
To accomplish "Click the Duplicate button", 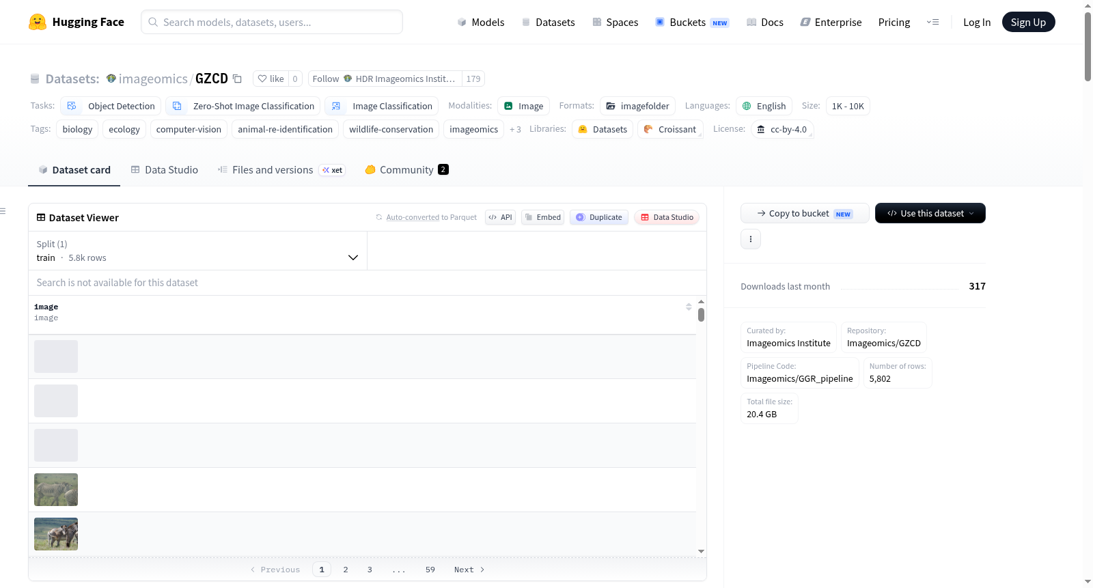I will [599, 217].
